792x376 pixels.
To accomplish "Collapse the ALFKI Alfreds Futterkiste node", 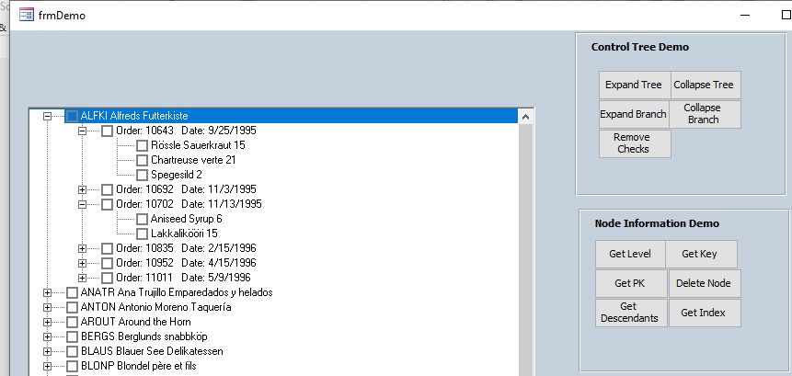I will [47, 116].
